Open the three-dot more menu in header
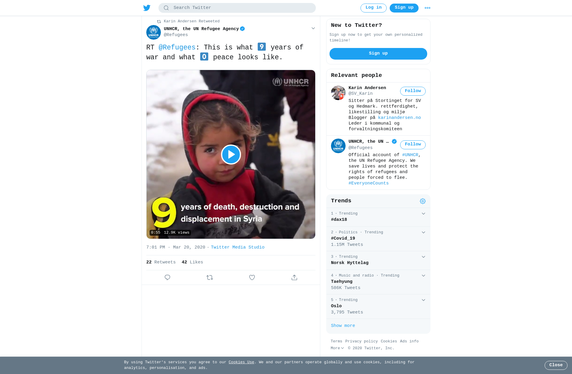The height and width of the screenshot is (374, 572). 428,8
